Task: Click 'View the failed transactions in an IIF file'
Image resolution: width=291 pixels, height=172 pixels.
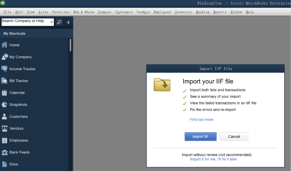Action: point(223,103)
